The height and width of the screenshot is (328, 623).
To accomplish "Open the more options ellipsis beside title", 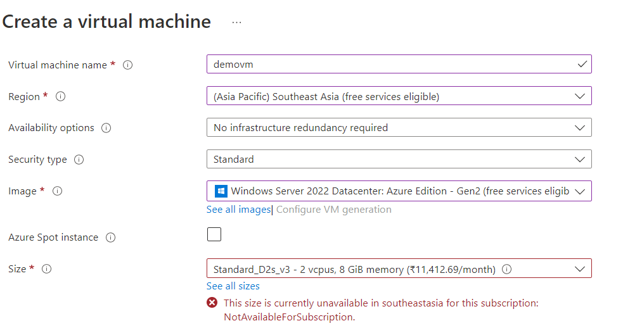I will [236, 22].
